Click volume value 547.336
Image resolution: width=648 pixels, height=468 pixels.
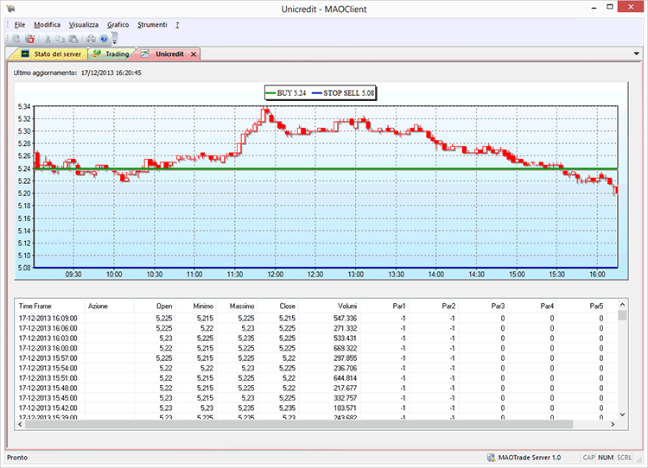point(345,319)
